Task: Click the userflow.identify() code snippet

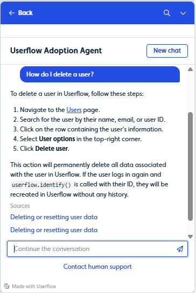Action: pyautogui.click(x=41, y=185)
